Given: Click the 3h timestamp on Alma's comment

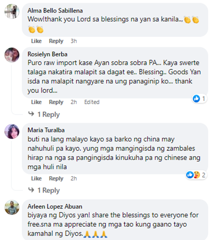Looking at the screenshot, I should (x=74, y=41).
